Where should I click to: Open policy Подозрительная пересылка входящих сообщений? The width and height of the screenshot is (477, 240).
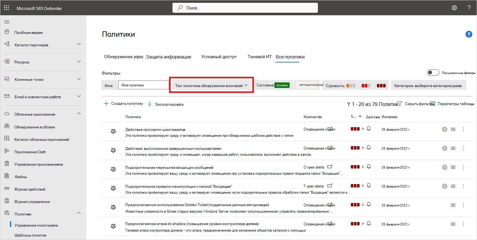point(169,168)
